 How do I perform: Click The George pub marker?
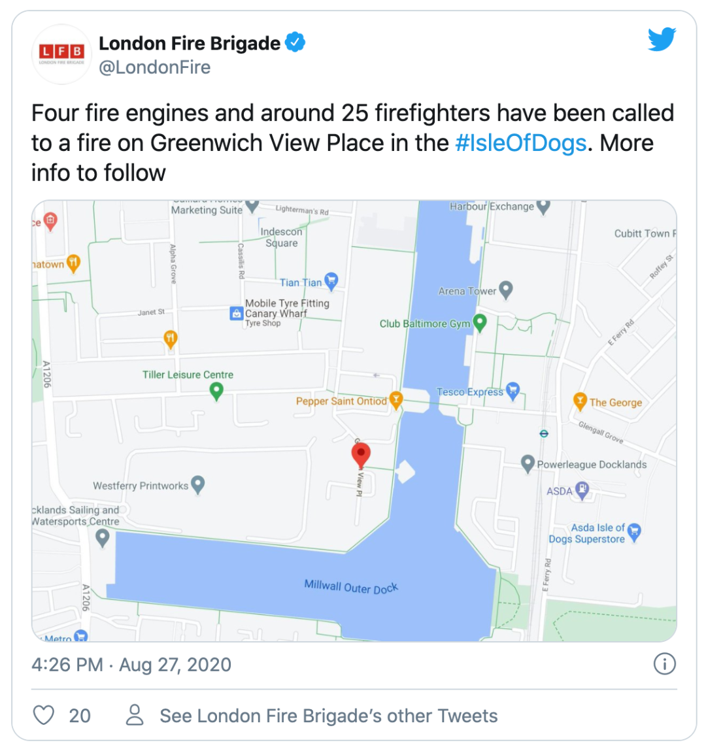pos(580,401)
